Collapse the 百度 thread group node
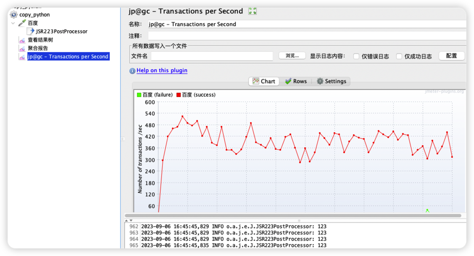This screenshot has width=474, height=256. (x=13, y=23)
